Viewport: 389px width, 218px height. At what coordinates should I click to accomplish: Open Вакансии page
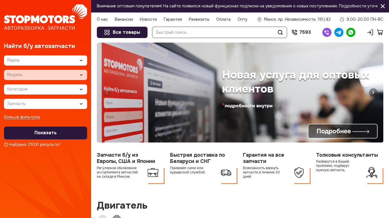point(124,20)
